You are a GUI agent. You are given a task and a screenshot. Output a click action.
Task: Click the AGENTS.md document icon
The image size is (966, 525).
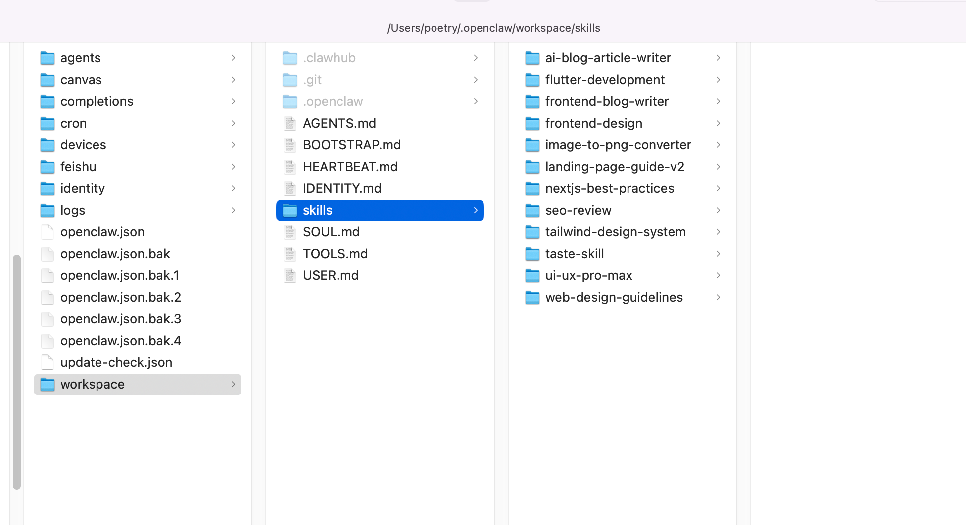point(290,124)
